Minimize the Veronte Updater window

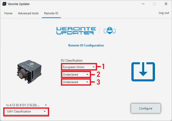pyautogui.click(x=143, y=4)
